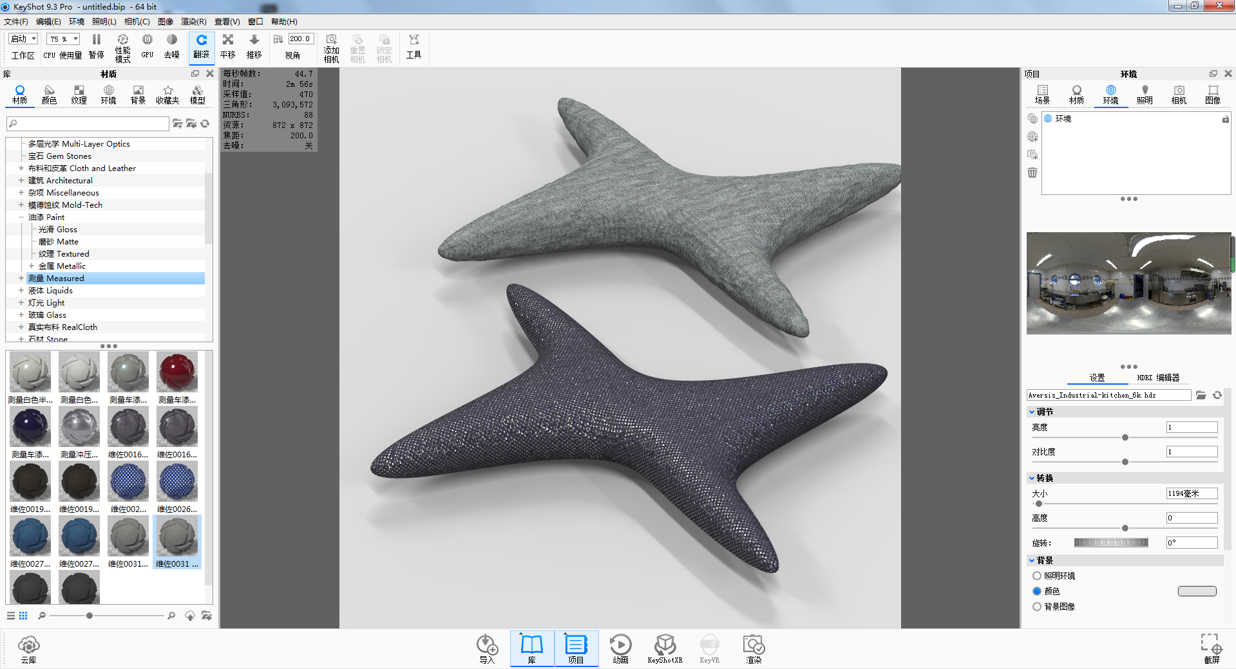Screen dimensions: 1236x669
Task: Open project Lighting tab
Action: pos(1145,95)
